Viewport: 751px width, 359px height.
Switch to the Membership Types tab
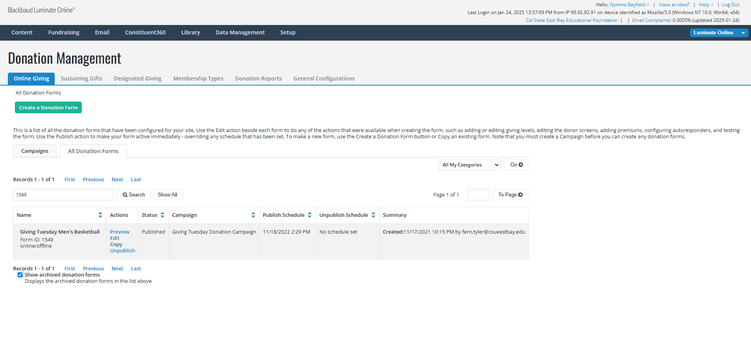point(198,79)
